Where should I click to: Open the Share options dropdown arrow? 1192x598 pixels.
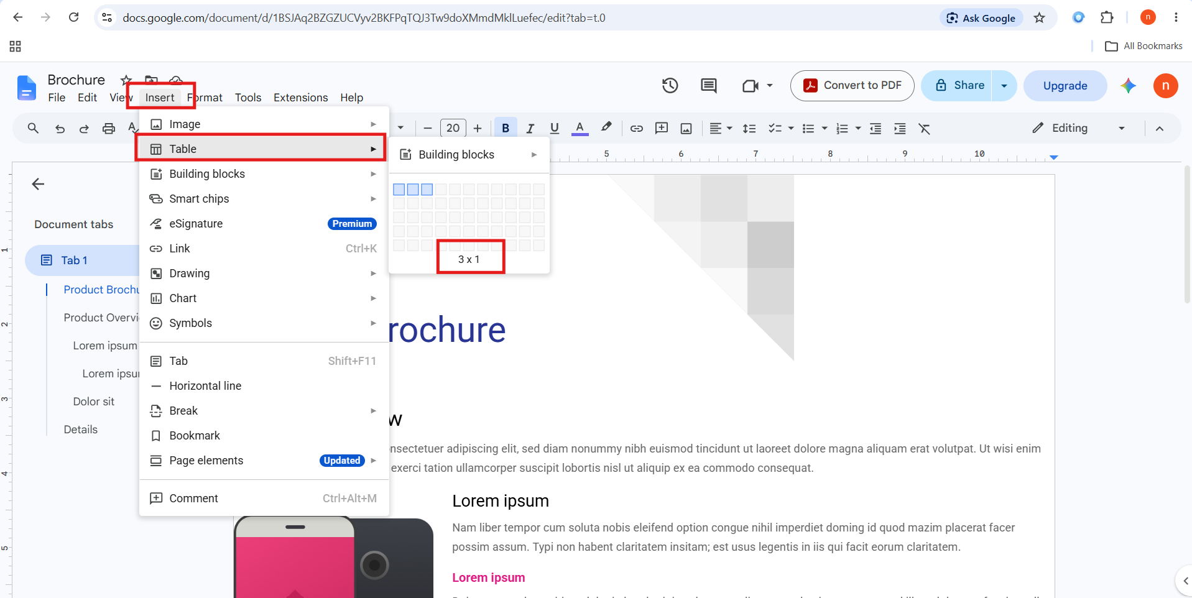(x=1004, y=86)
